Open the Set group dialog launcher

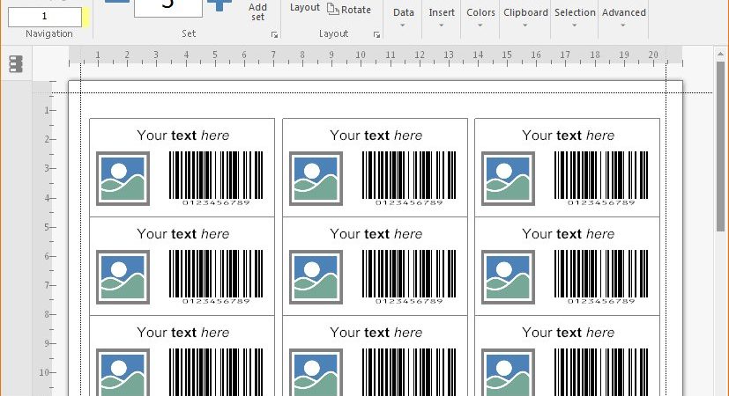pyautogui.click(x=274, y=35)
